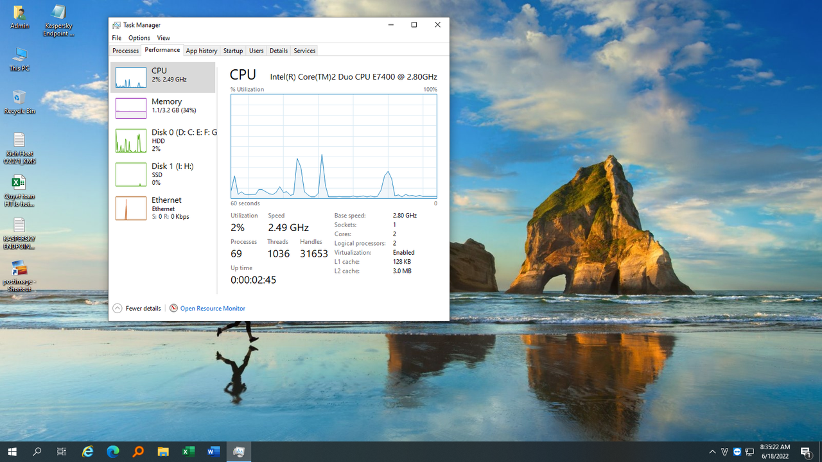Switch to the Users tab

click(x=256, y=51)
